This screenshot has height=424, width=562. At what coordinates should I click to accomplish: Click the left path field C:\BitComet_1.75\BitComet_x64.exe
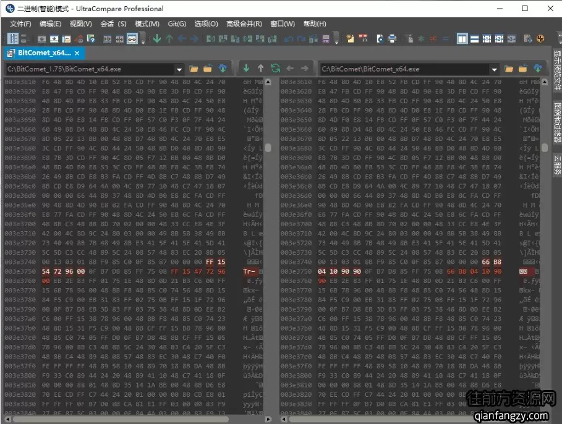(x=90, y=69)
